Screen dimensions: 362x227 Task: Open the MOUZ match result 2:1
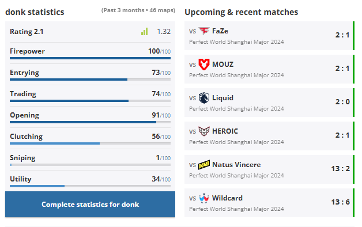pyautogui.click(x=269, y=69)
